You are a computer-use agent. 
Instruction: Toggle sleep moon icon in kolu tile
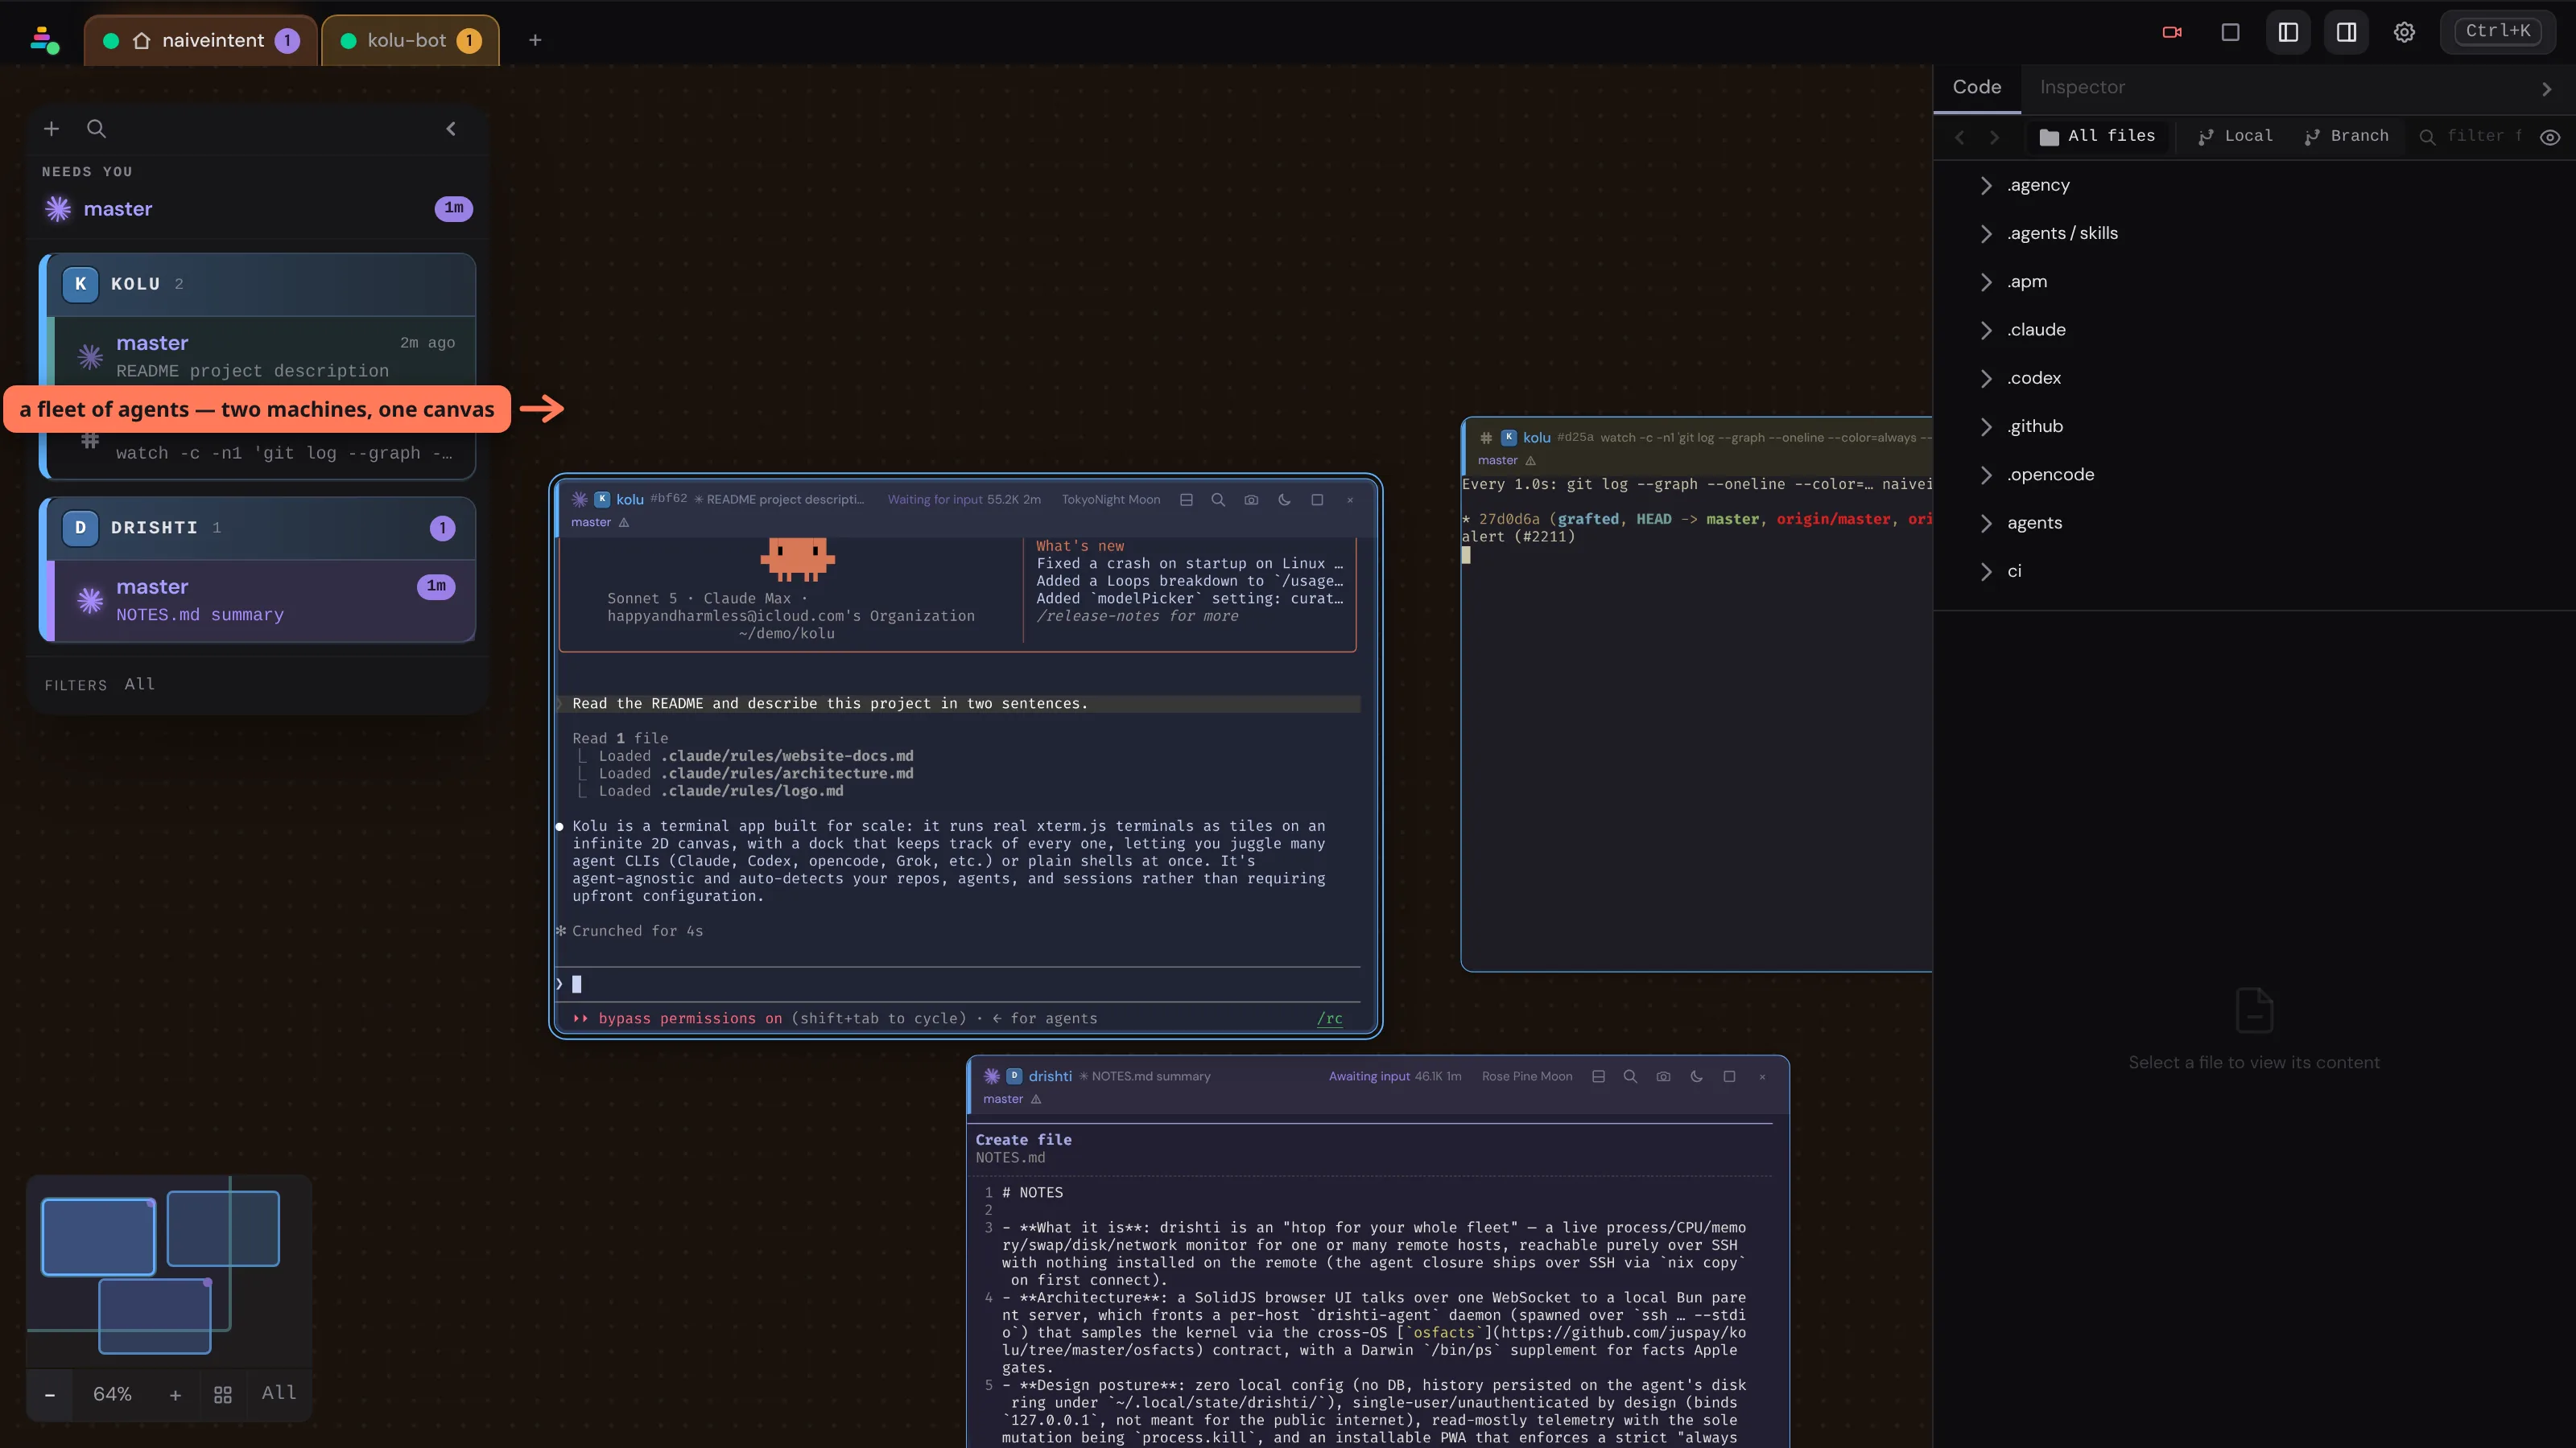1284,500
